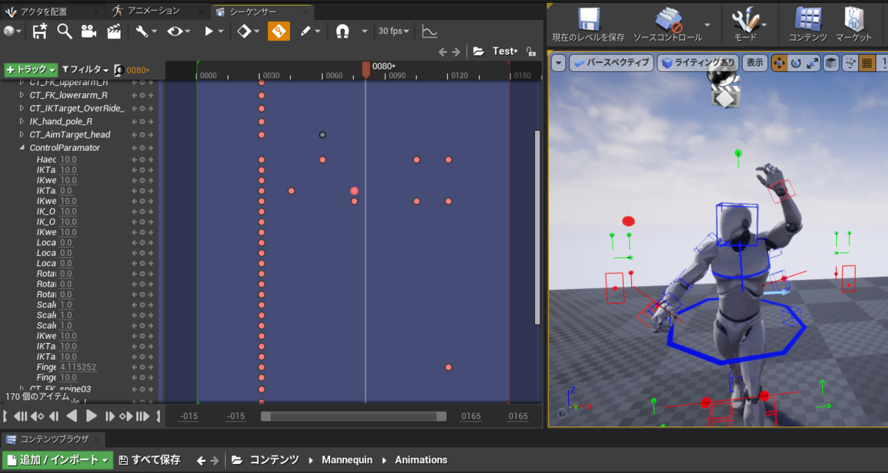Select the rotate gizmo tool
This screenshot has height=473, width=888.
point(796,63)
